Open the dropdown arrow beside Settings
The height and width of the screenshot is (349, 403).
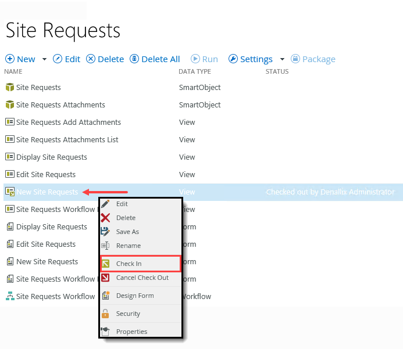(x=282, y=59)
